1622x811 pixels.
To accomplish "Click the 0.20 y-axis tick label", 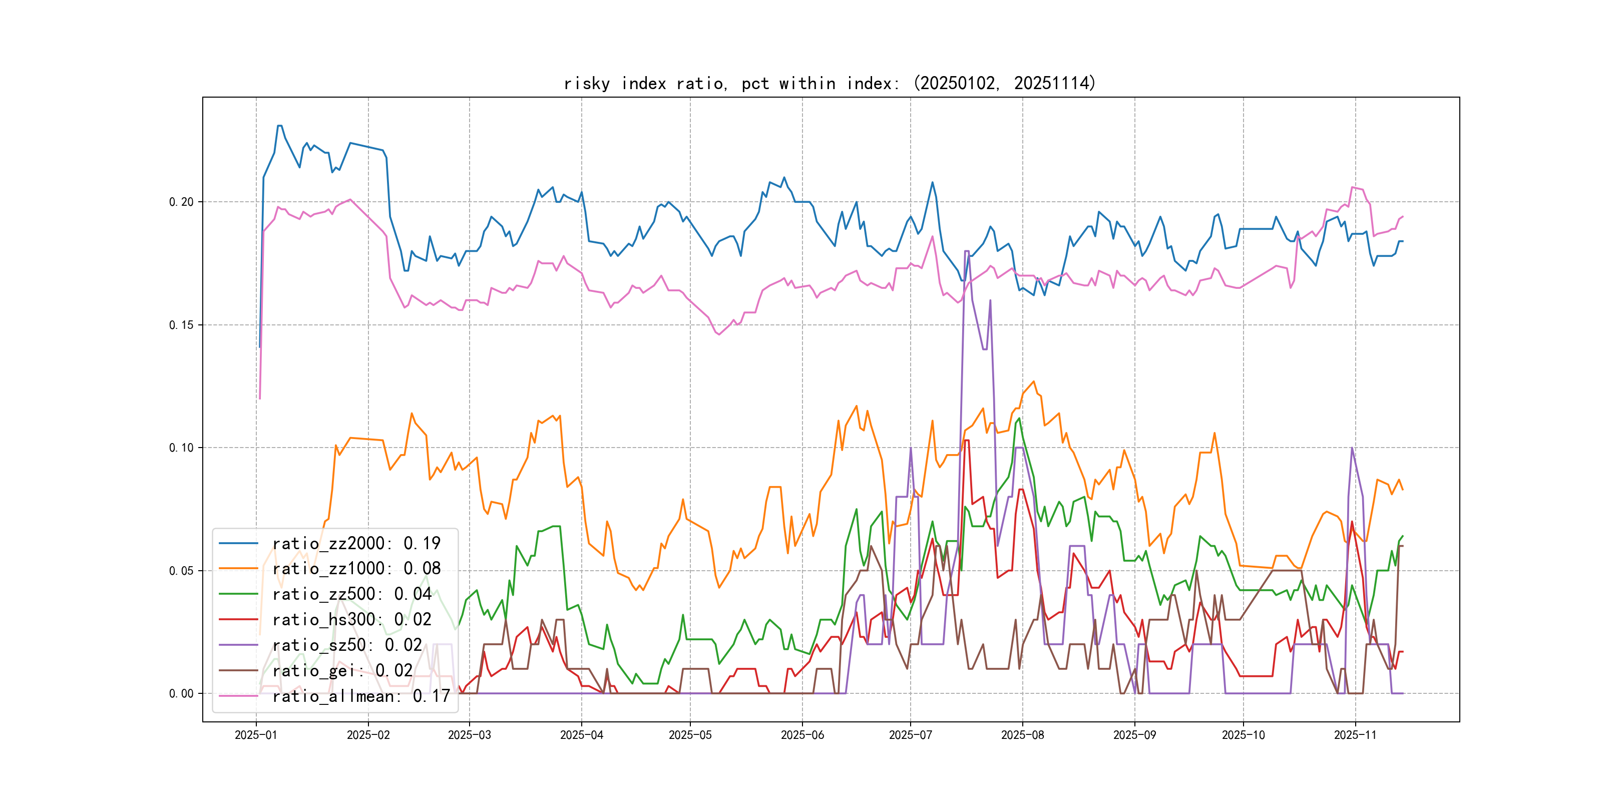I will point(181,202).
